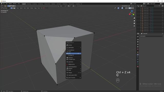Open the Modifiers wrench properties tab
The height and width of the screenshot is (92, 164).
[x=138, y=55]
